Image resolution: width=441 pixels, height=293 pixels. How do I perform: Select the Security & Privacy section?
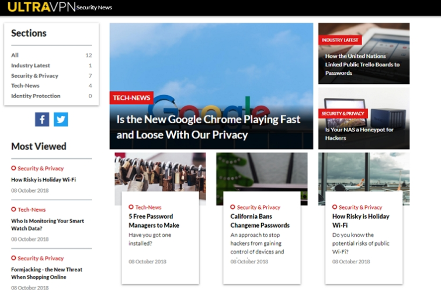coord(51,75)
